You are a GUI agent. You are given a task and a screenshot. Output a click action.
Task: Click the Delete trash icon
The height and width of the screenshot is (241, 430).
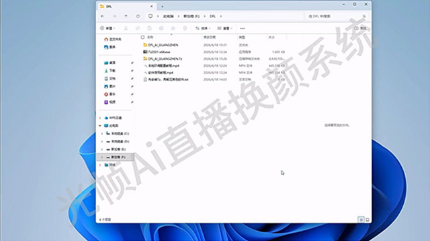pyautogui.click(x=185, y=28)
